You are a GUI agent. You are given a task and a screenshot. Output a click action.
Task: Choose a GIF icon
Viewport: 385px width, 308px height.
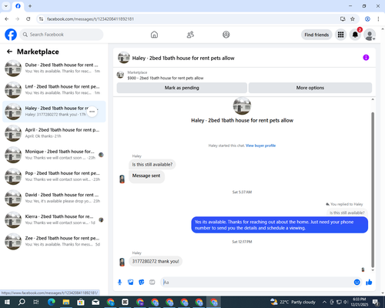[152, 283]
